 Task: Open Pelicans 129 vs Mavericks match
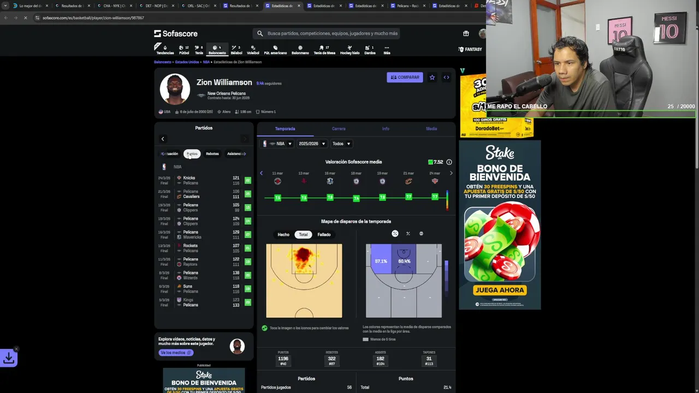click(204, 235)
